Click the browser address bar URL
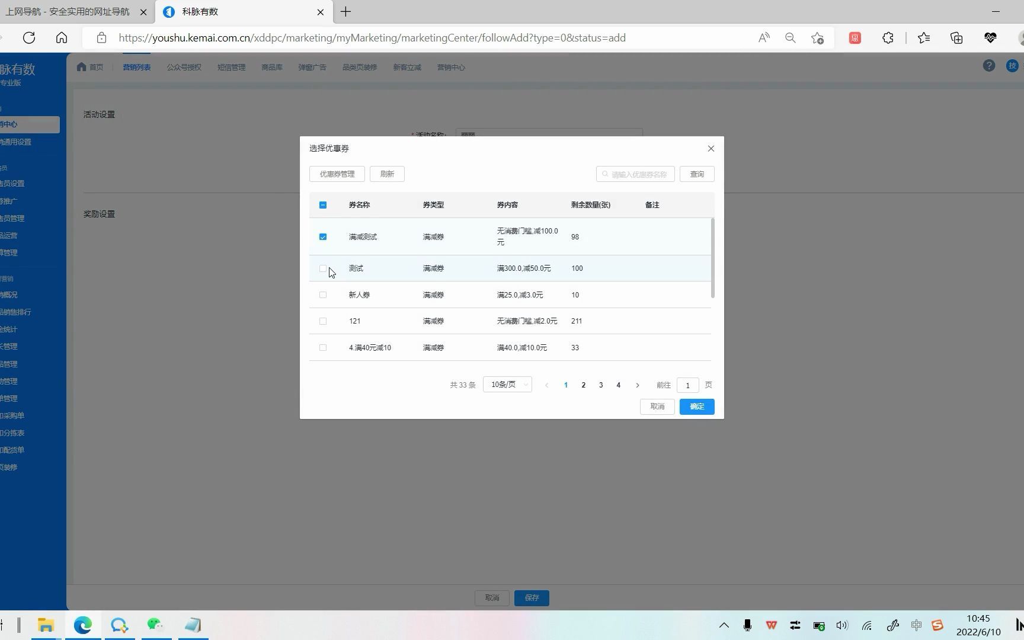 coord(372,38)
